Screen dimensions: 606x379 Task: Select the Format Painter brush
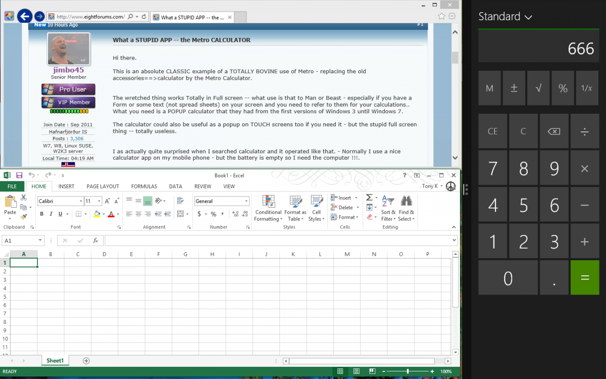pos(23,216)
